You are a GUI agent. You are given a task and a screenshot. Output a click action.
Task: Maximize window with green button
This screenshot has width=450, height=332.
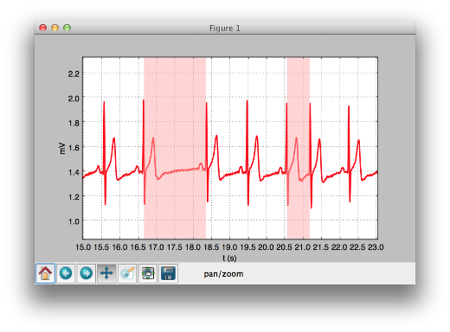tap(67, 28)
